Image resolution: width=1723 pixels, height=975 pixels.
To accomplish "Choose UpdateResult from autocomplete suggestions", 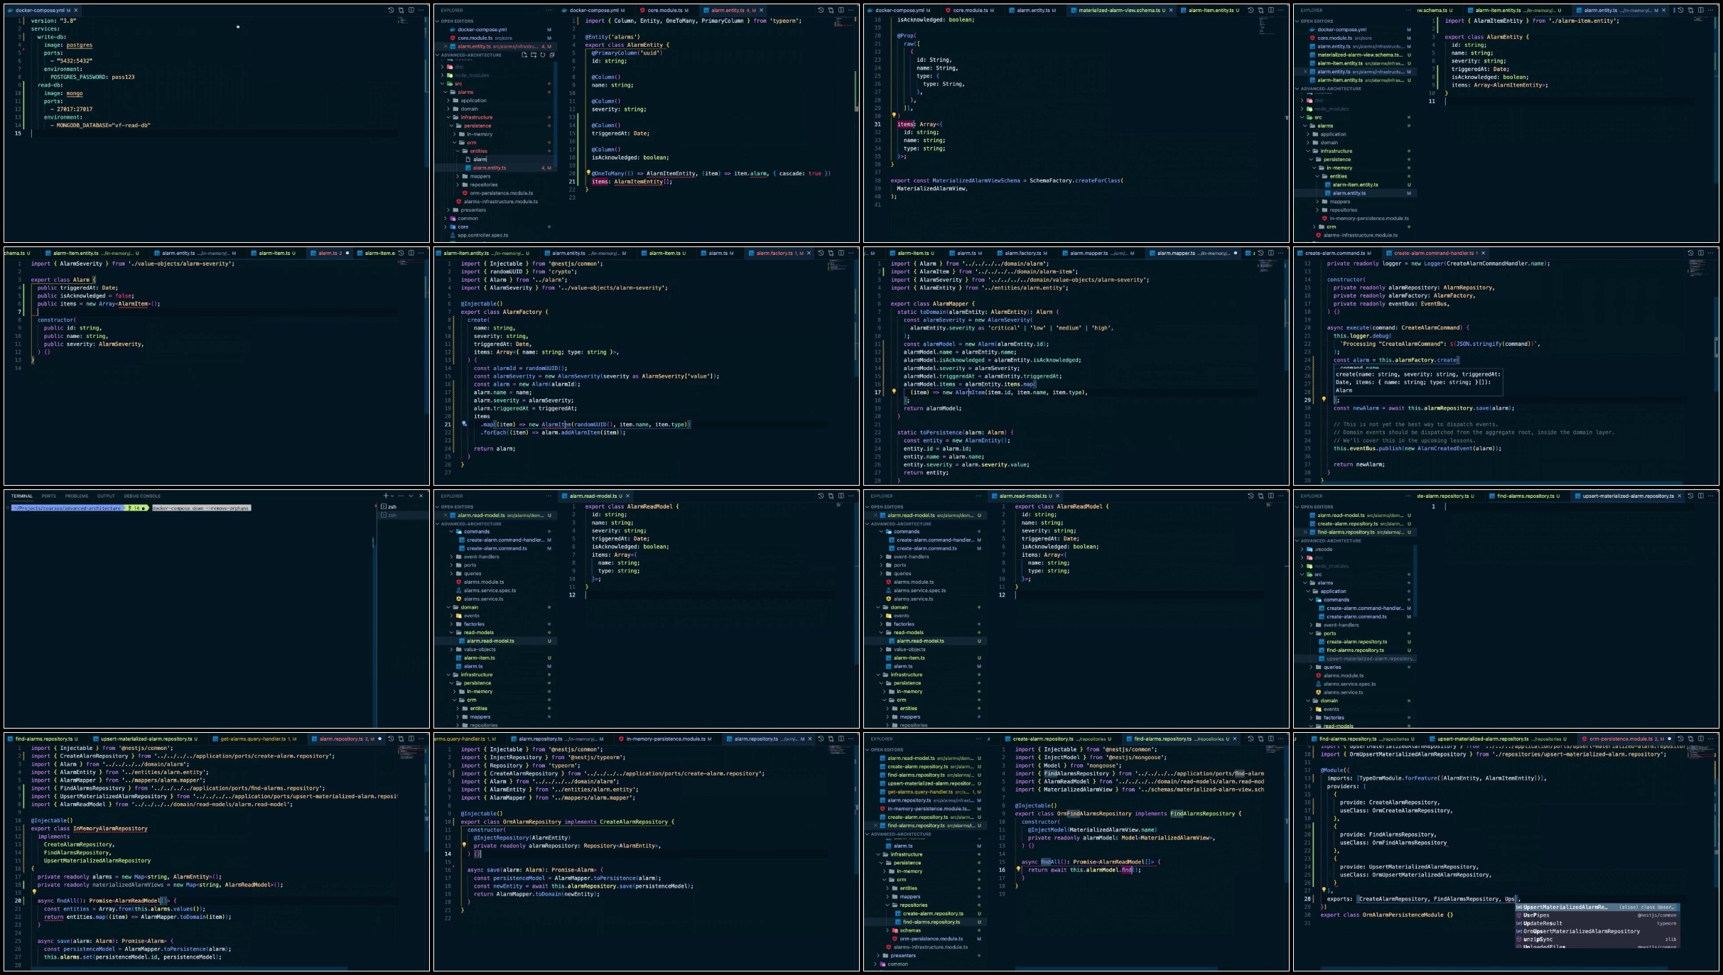I will pyautogui.click(x=1596, y=923).
